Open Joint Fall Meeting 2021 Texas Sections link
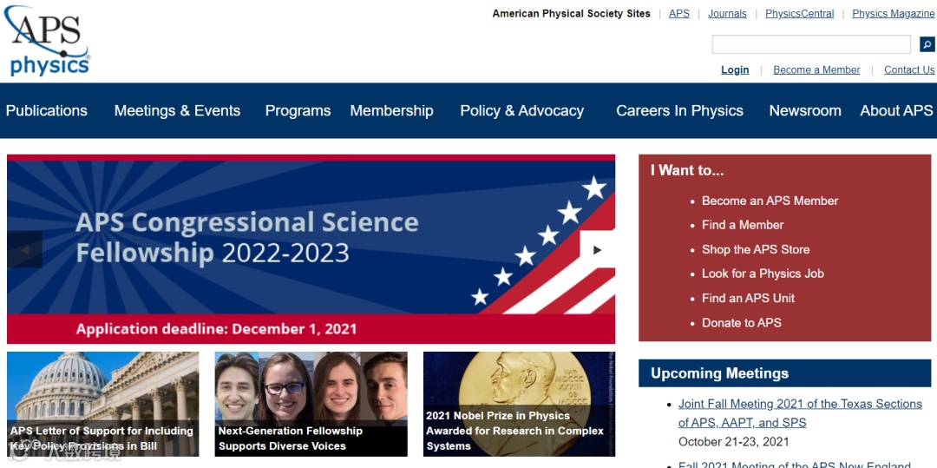Screen dimensions: 937x468 [792, 413]
